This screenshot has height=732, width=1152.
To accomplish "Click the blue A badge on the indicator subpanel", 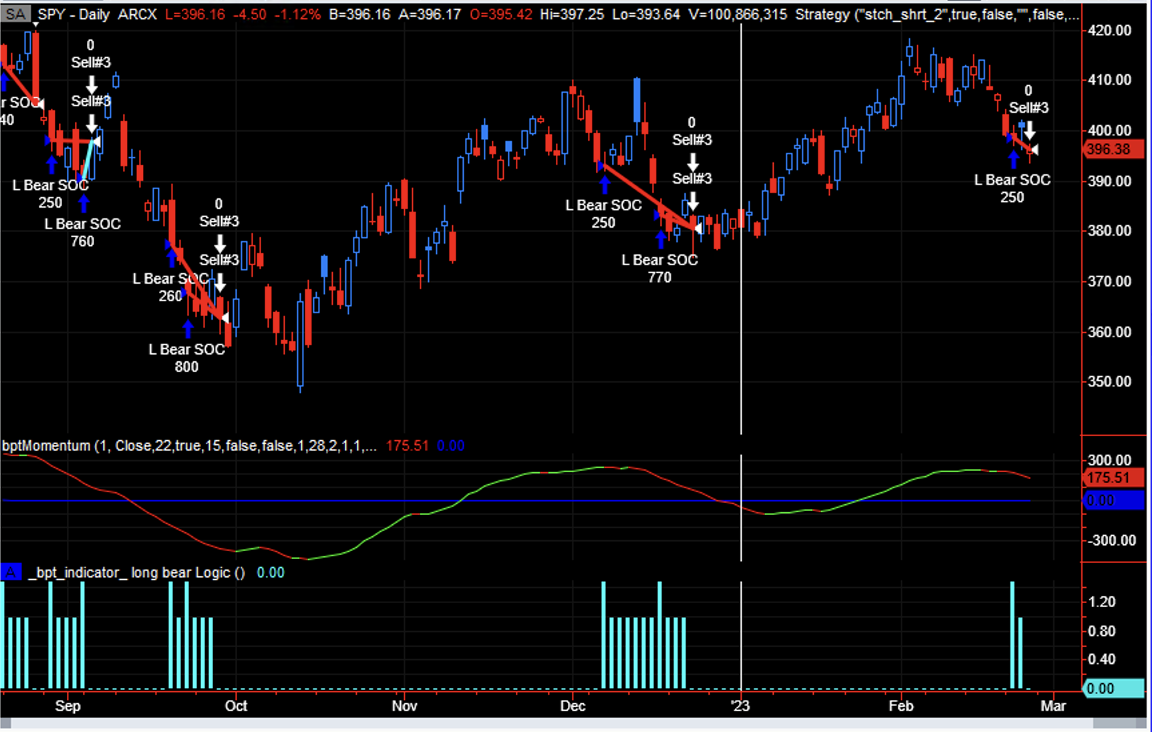I will (11, 572).
